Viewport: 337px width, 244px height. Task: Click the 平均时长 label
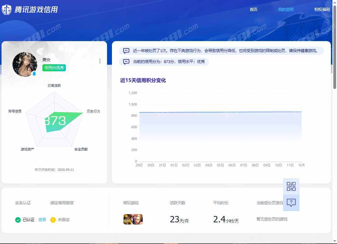click(x=221, y=203)
